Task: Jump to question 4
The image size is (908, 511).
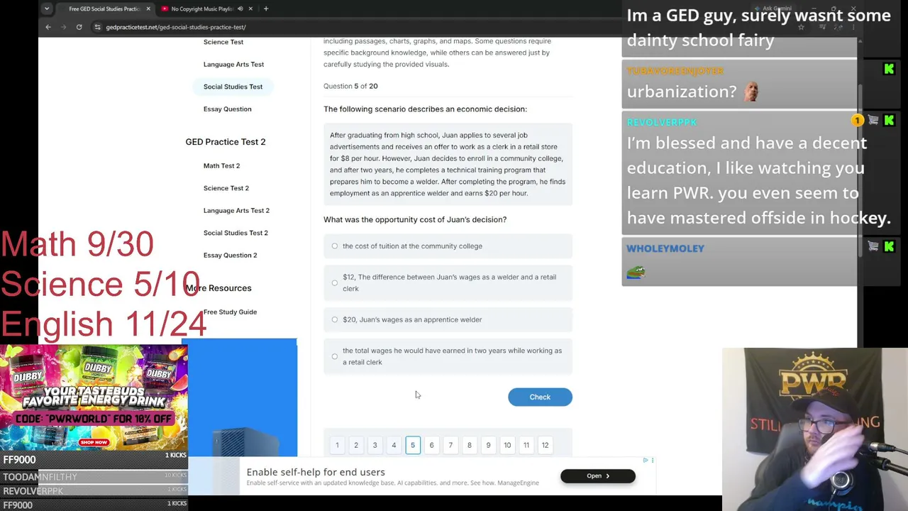Action: pos(394,445)
